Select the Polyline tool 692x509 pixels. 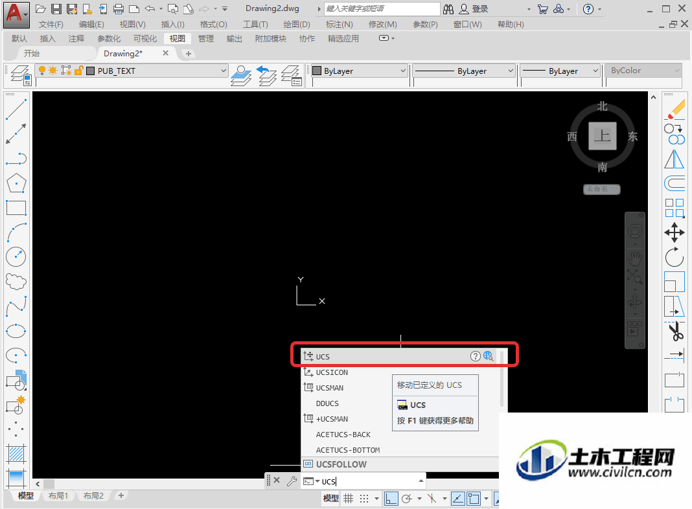[x=16, y=159]
